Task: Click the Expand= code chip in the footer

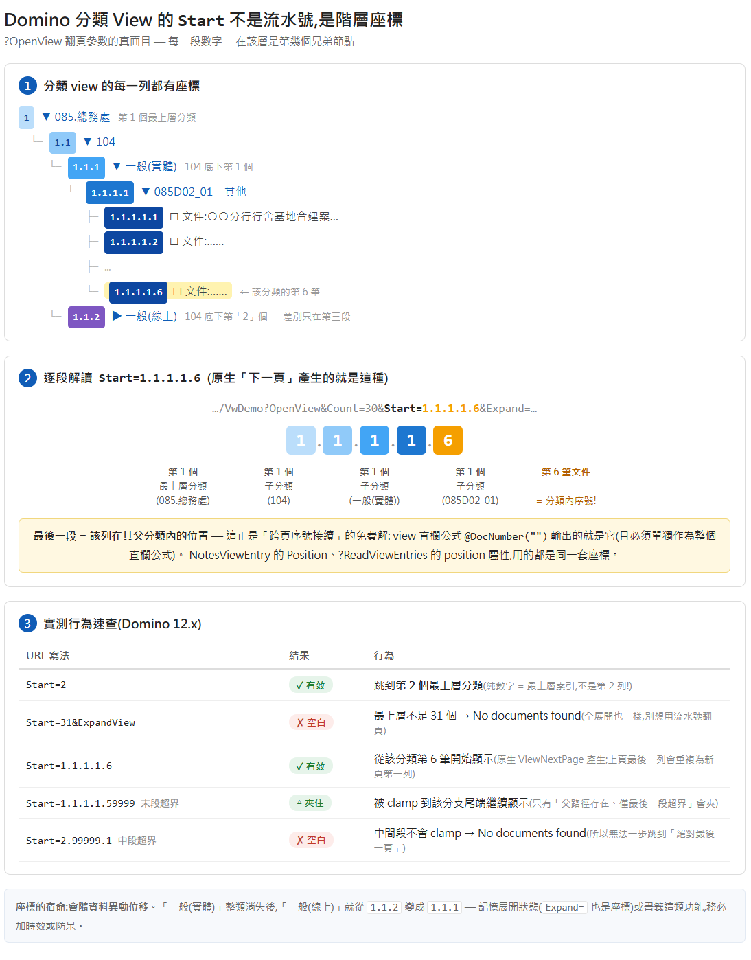Action: tap(565, 907)
